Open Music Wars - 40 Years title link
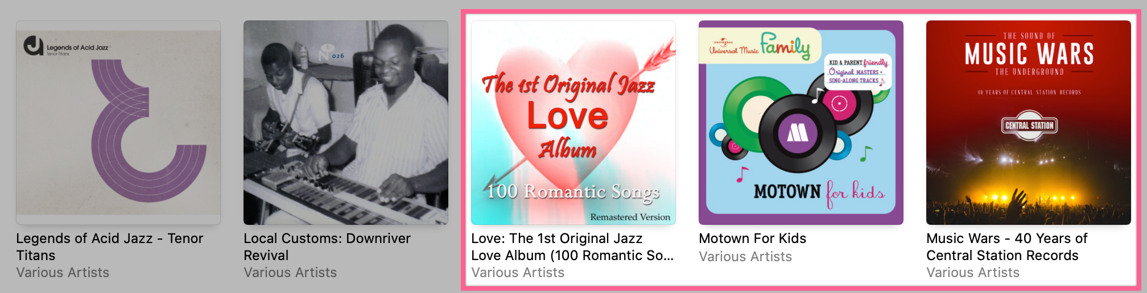1147x293 pixels. pyautogui.click(x=1006, y=247)
